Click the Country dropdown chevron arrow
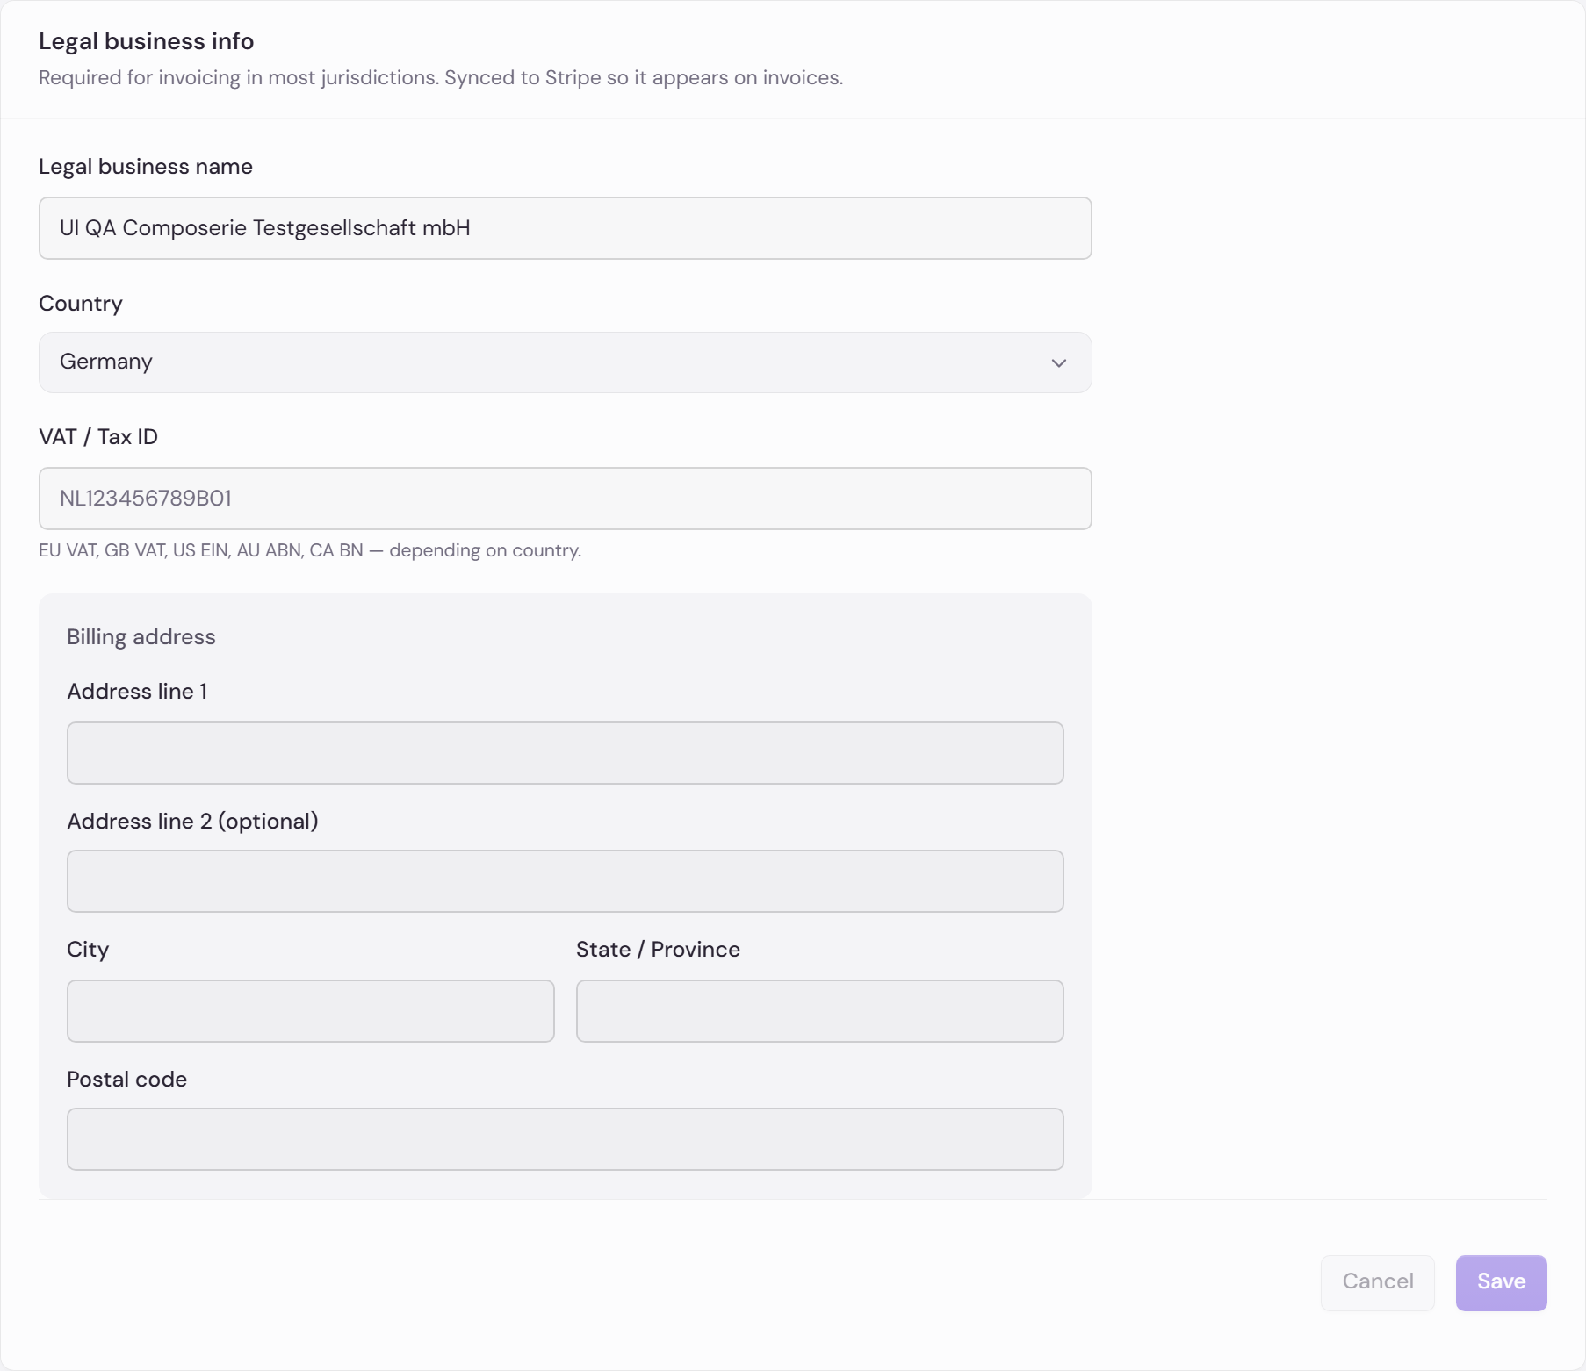The image size is (1586, 1371). click(x=1059, y=362)
